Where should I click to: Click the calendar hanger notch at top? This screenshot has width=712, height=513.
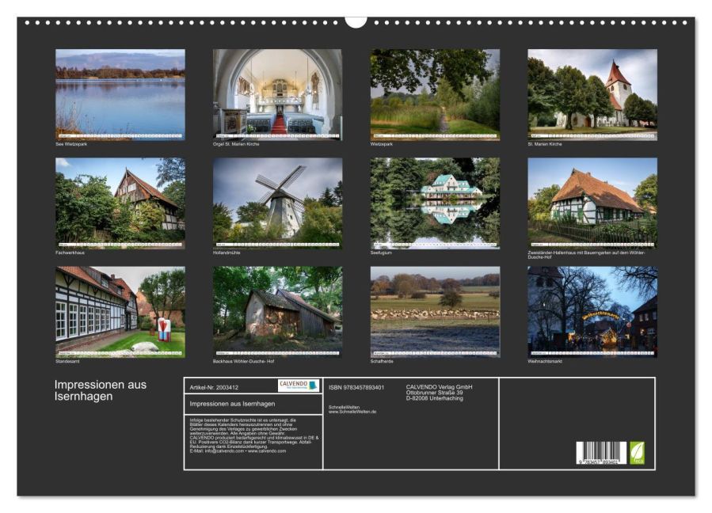click(356, 22)
